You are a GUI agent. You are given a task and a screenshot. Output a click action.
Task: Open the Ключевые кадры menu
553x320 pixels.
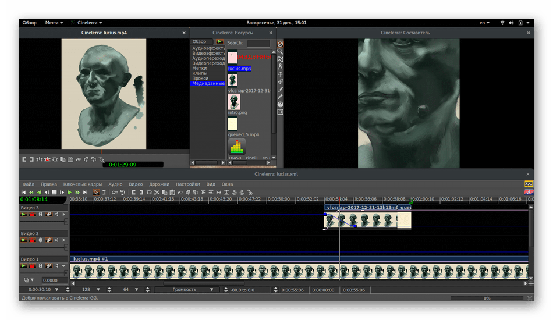coord(82,184)
